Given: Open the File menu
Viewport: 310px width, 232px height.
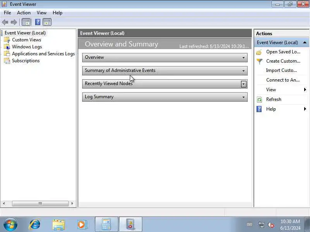Looking at the screenshot, I should (x=7, y=13).
